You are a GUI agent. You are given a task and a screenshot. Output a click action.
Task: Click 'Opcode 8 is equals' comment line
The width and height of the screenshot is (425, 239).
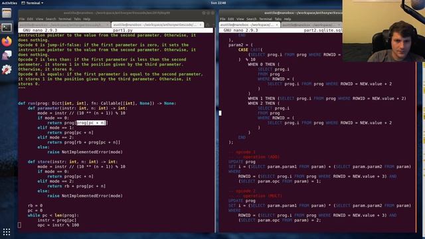click(110, 74)
